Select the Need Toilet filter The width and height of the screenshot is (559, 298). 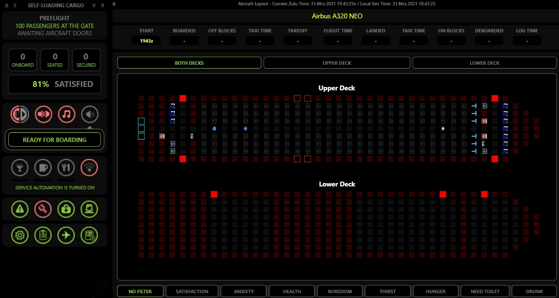pyautogui.click(x=484, y=291)
